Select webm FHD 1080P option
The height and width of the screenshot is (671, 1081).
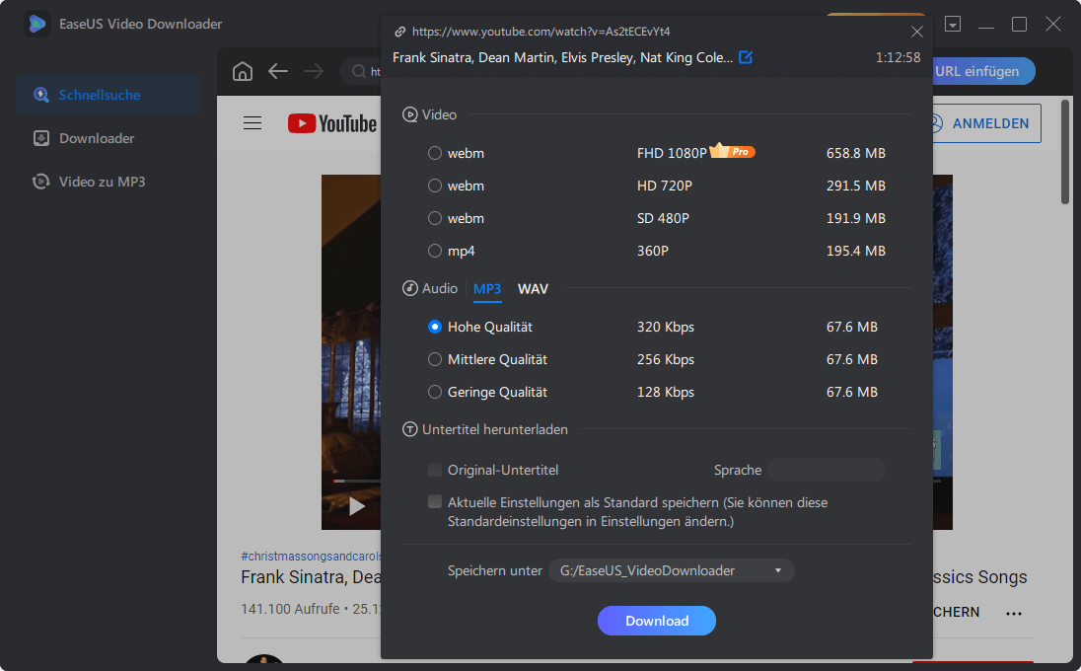pyautogui.click(x=434, y=153)
